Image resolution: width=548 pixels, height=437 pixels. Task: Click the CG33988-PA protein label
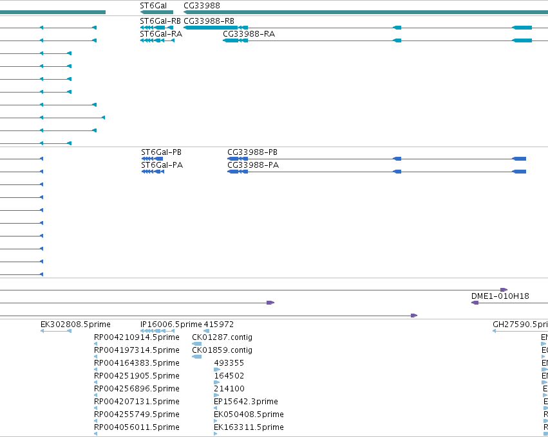pyautogui.click(x=253, y=165)
